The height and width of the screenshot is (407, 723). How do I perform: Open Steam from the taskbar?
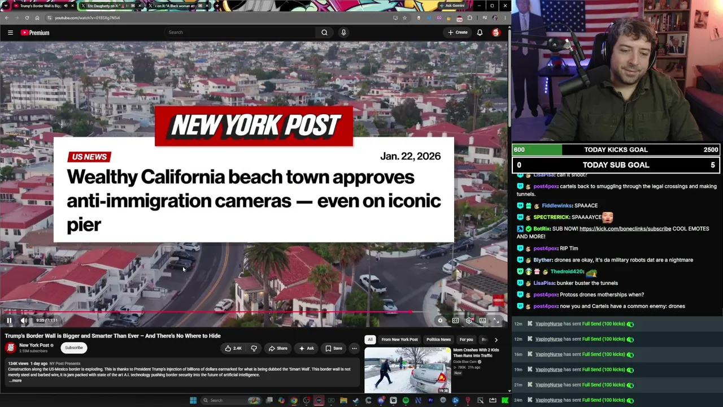coord(356,400)
